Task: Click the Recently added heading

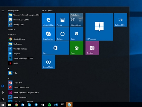Action: [x=13, y=10]
